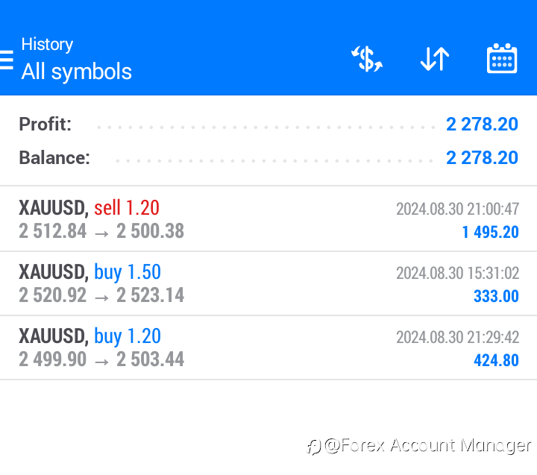Tap the sort arrows icon
The image size is (537, 475).
click(x=434, y=59)
